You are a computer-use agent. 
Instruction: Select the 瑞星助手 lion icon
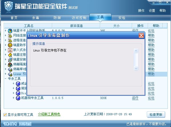[x=10, y=45]
